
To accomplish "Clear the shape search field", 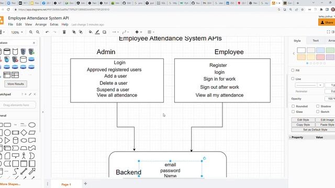I will pyautogui.click(x=34, y=43).
